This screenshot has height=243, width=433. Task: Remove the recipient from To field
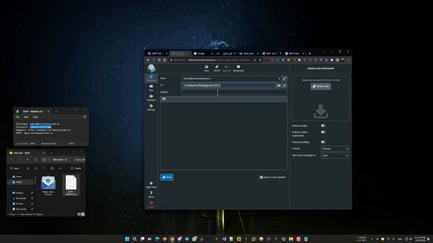tap(219, 86)
